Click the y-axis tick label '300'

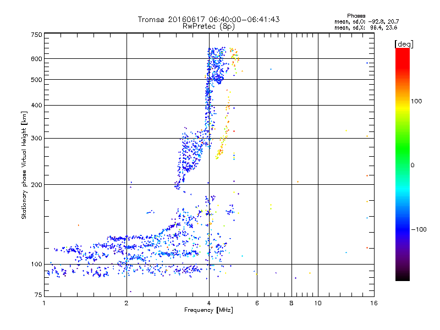pyautogui.click(x=36, y=139)
